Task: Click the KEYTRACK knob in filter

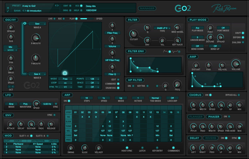Action: pos(177,40)
